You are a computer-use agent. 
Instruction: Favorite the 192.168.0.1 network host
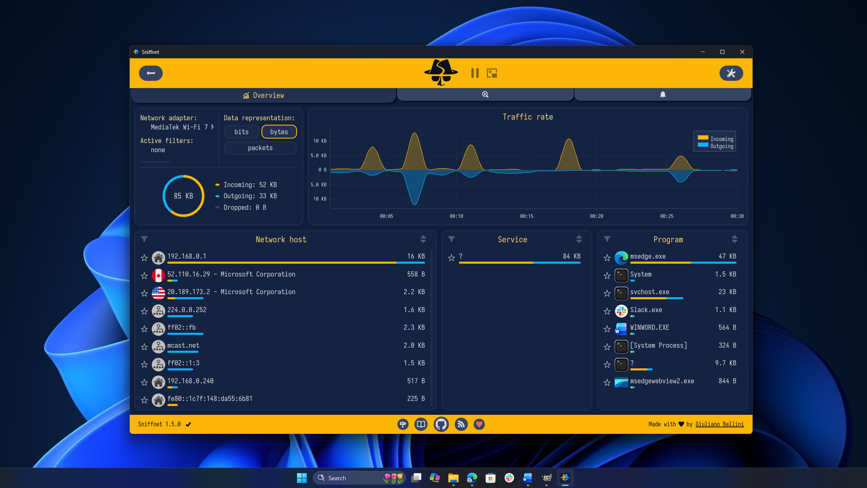pos(144,258)
